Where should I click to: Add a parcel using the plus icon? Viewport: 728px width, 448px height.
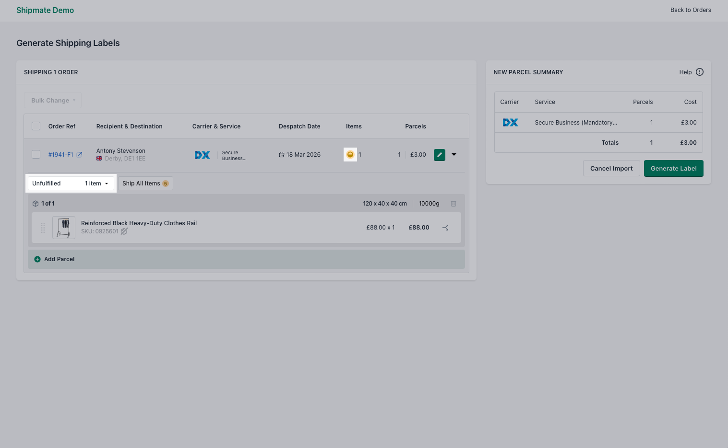[x=37, y=259]
